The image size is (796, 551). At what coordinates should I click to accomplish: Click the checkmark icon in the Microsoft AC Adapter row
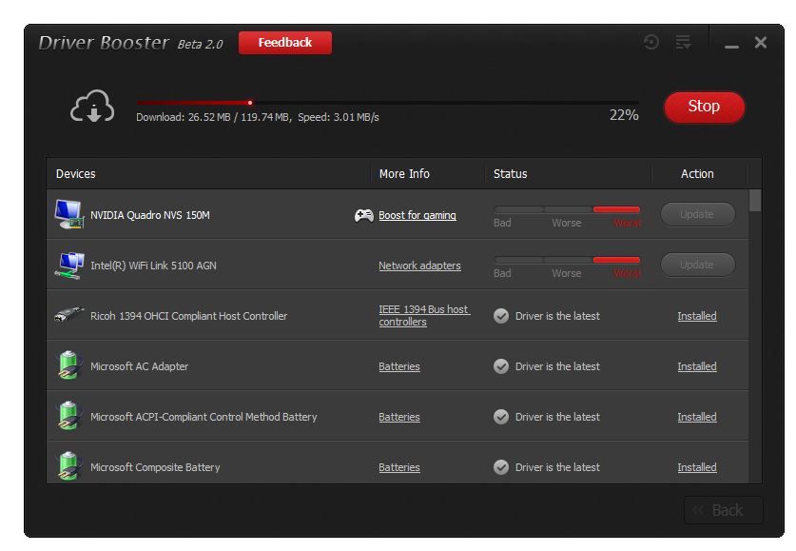point(501,366)
